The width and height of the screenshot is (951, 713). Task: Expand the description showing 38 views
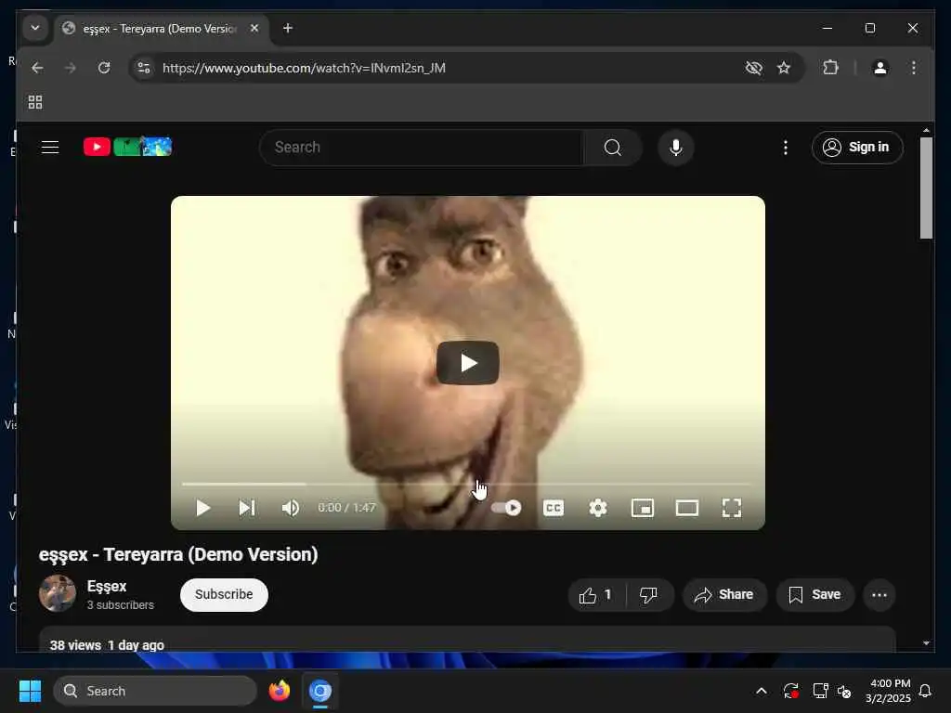(467, 640)
